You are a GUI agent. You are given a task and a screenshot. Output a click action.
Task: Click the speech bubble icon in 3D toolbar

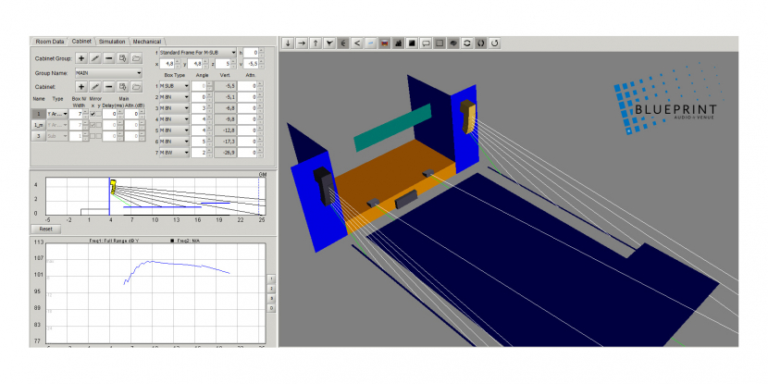(427, 43)
